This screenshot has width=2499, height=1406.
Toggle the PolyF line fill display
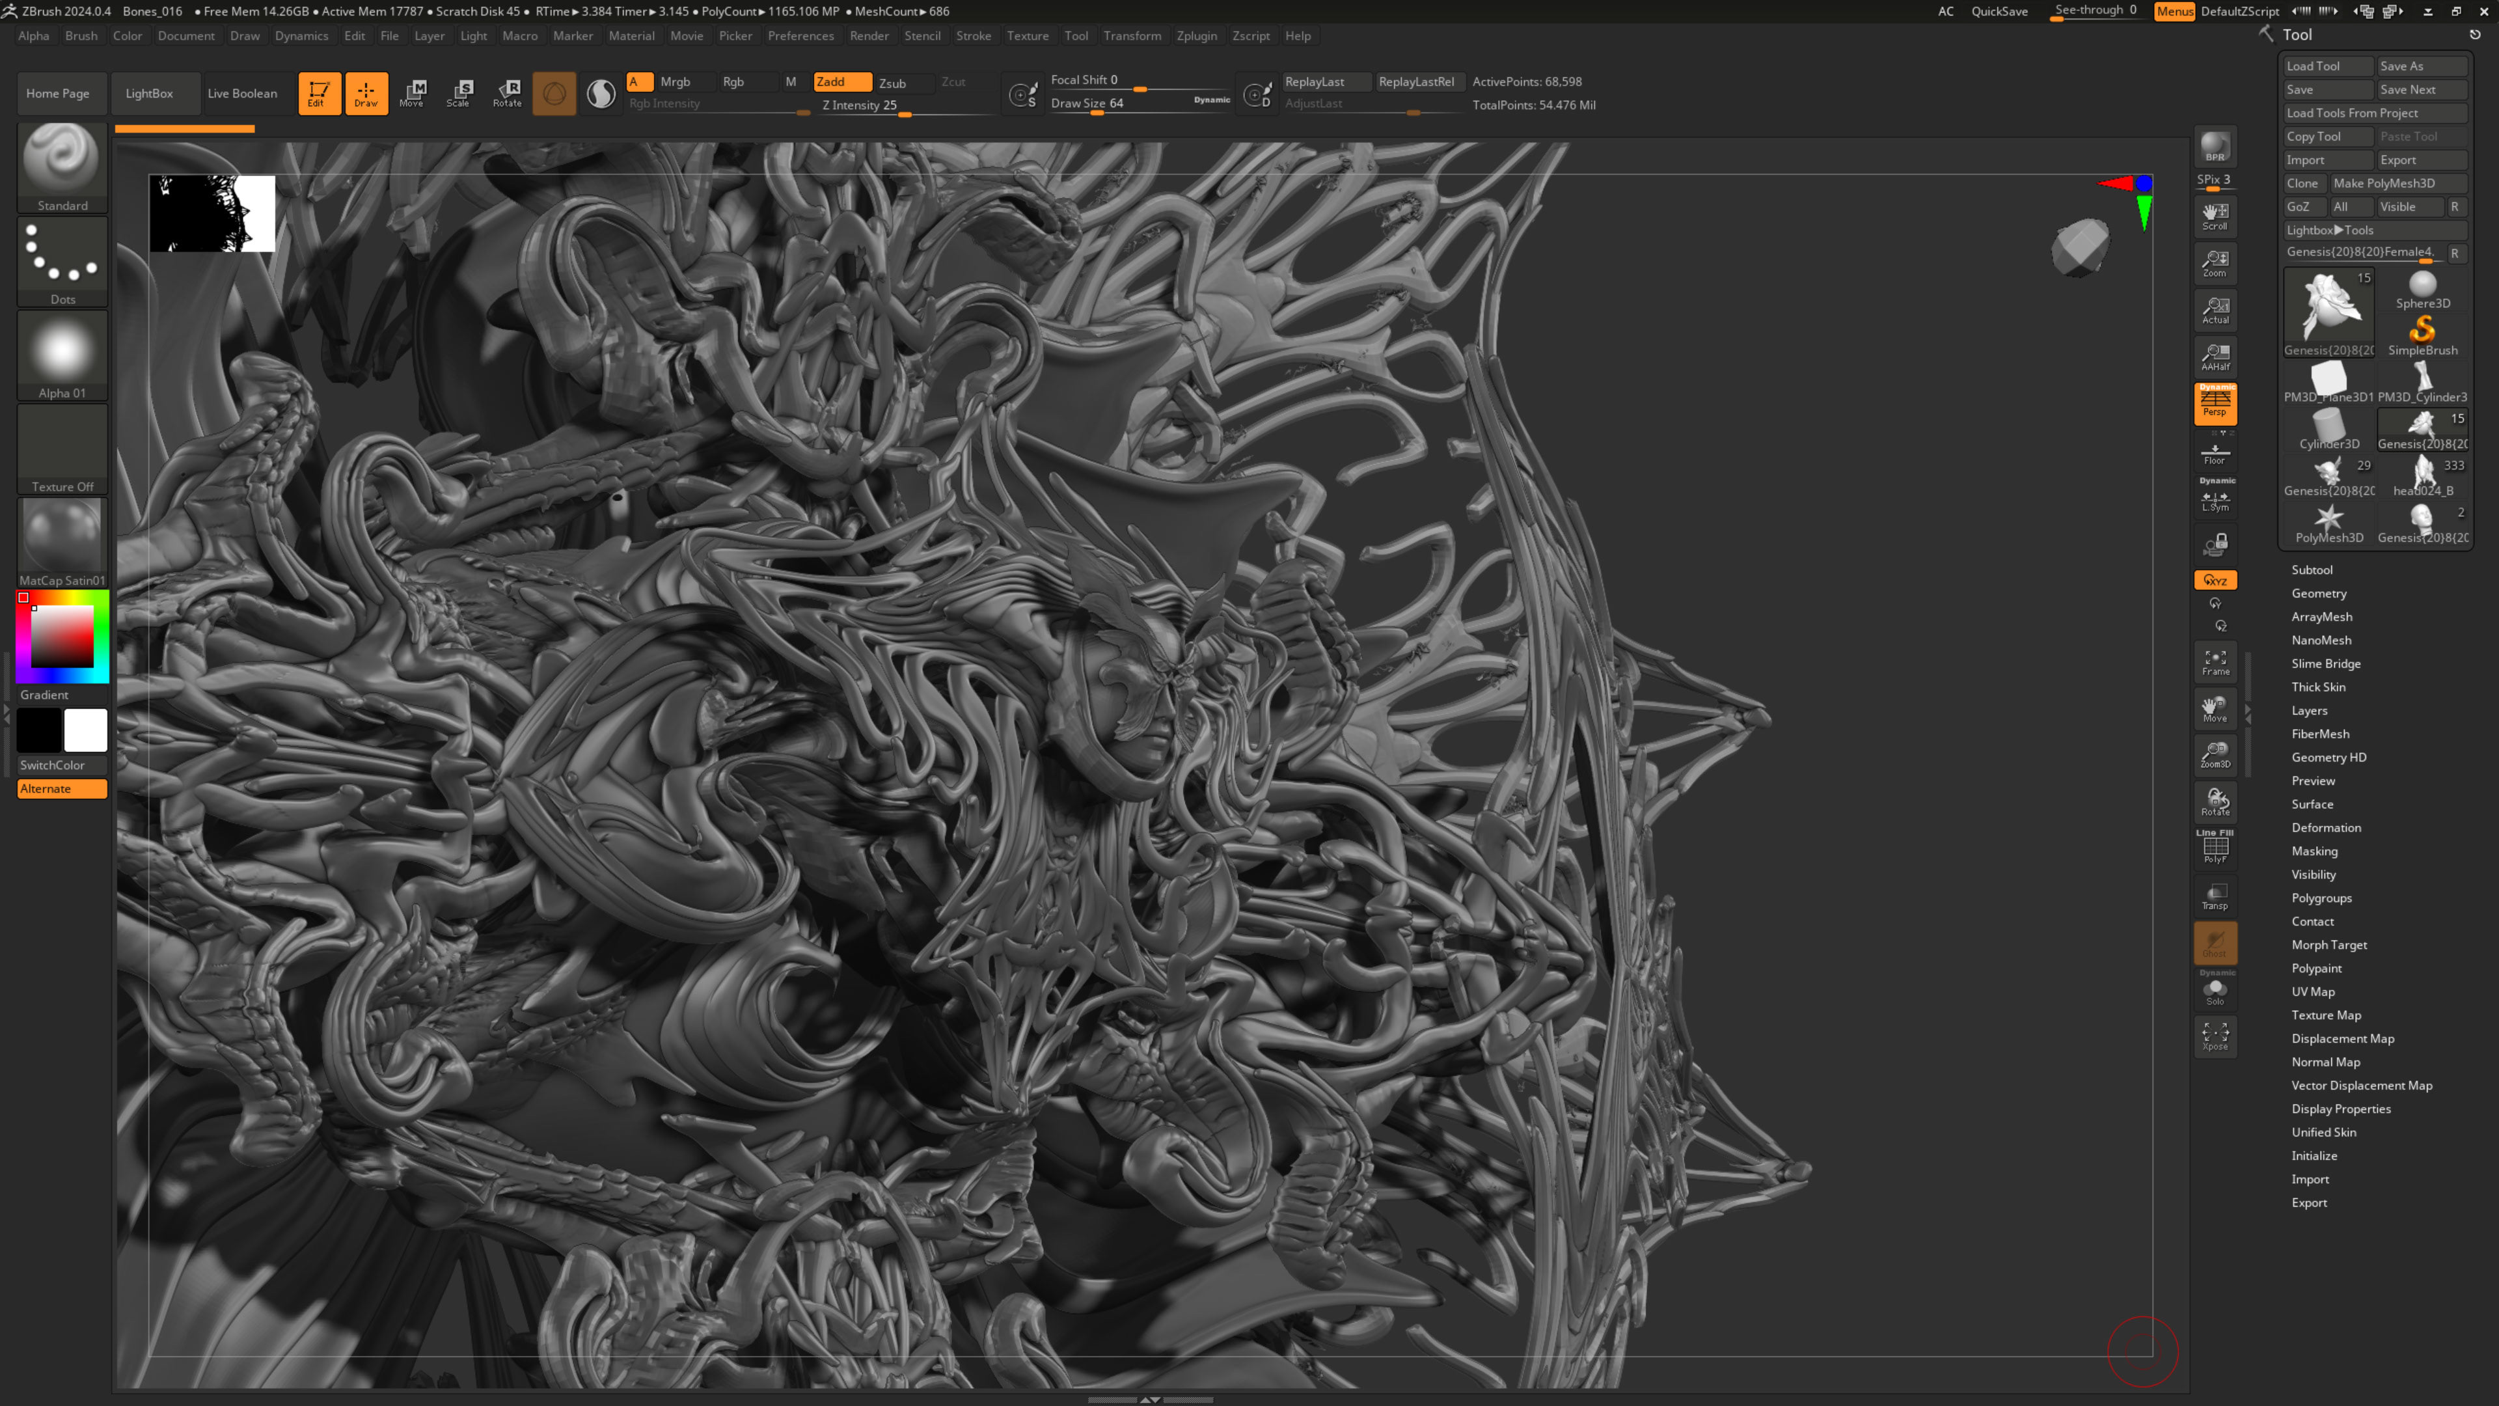(2215, 849)
